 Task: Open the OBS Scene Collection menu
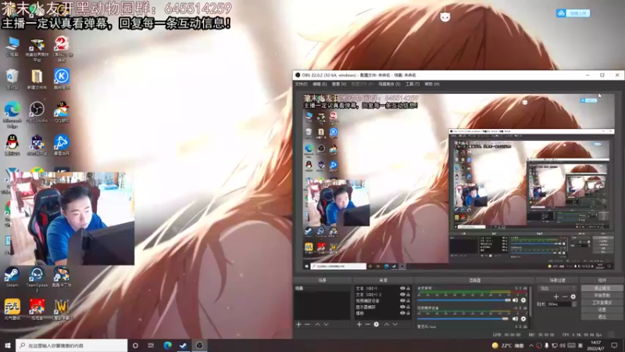(x=389, y=84)
